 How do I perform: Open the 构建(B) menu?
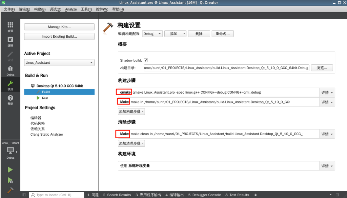40,9
